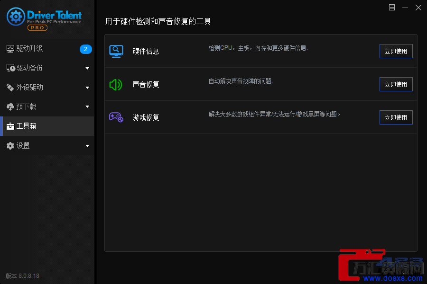The image size is (427, 284).
Task: Click description 检测CPU，主板，内存和更多硬件信息
Action: click(258, 48)
